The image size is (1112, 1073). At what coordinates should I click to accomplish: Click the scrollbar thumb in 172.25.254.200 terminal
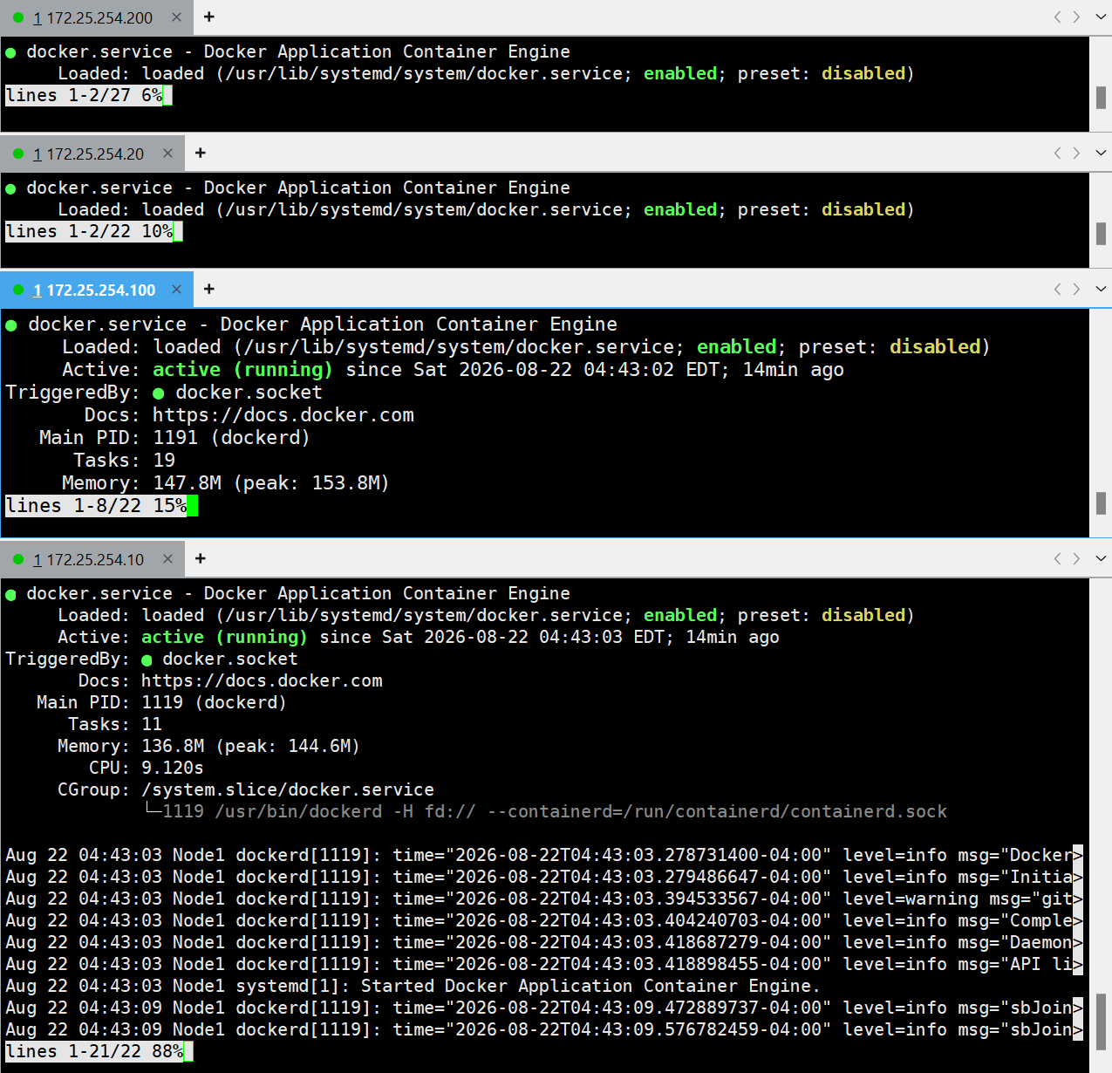[x=1101, y=98]
